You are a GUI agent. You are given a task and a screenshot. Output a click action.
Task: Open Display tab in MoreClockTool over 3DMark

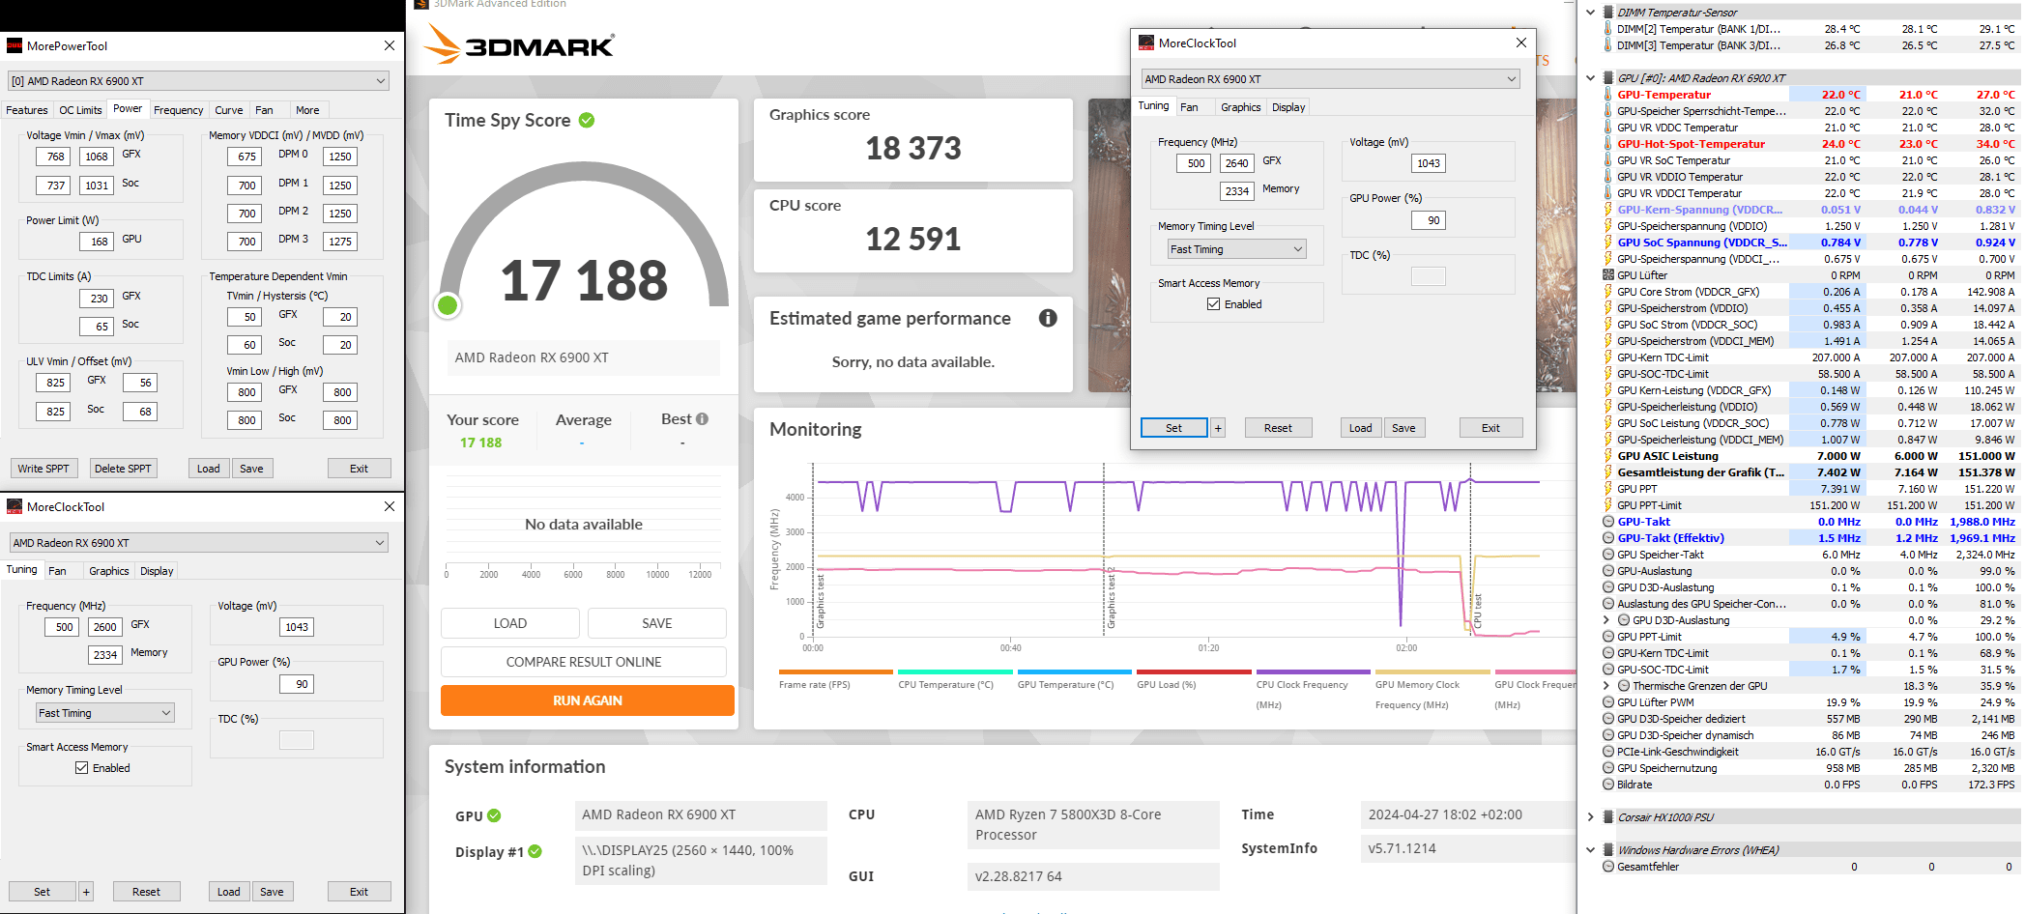[x=1288, y=107]
